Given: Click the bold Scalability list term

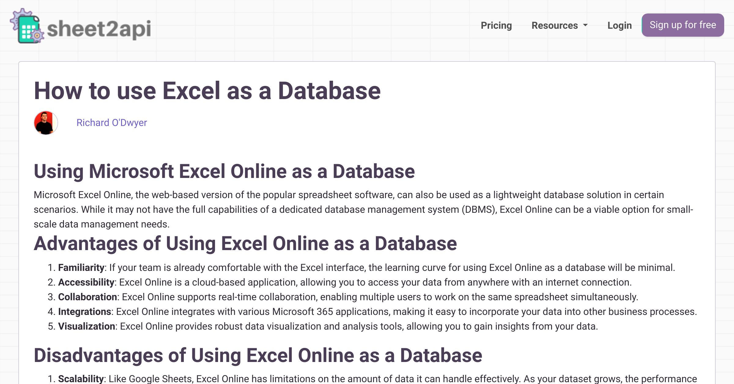Looking at the screenshot, I should tap(81, 379).
